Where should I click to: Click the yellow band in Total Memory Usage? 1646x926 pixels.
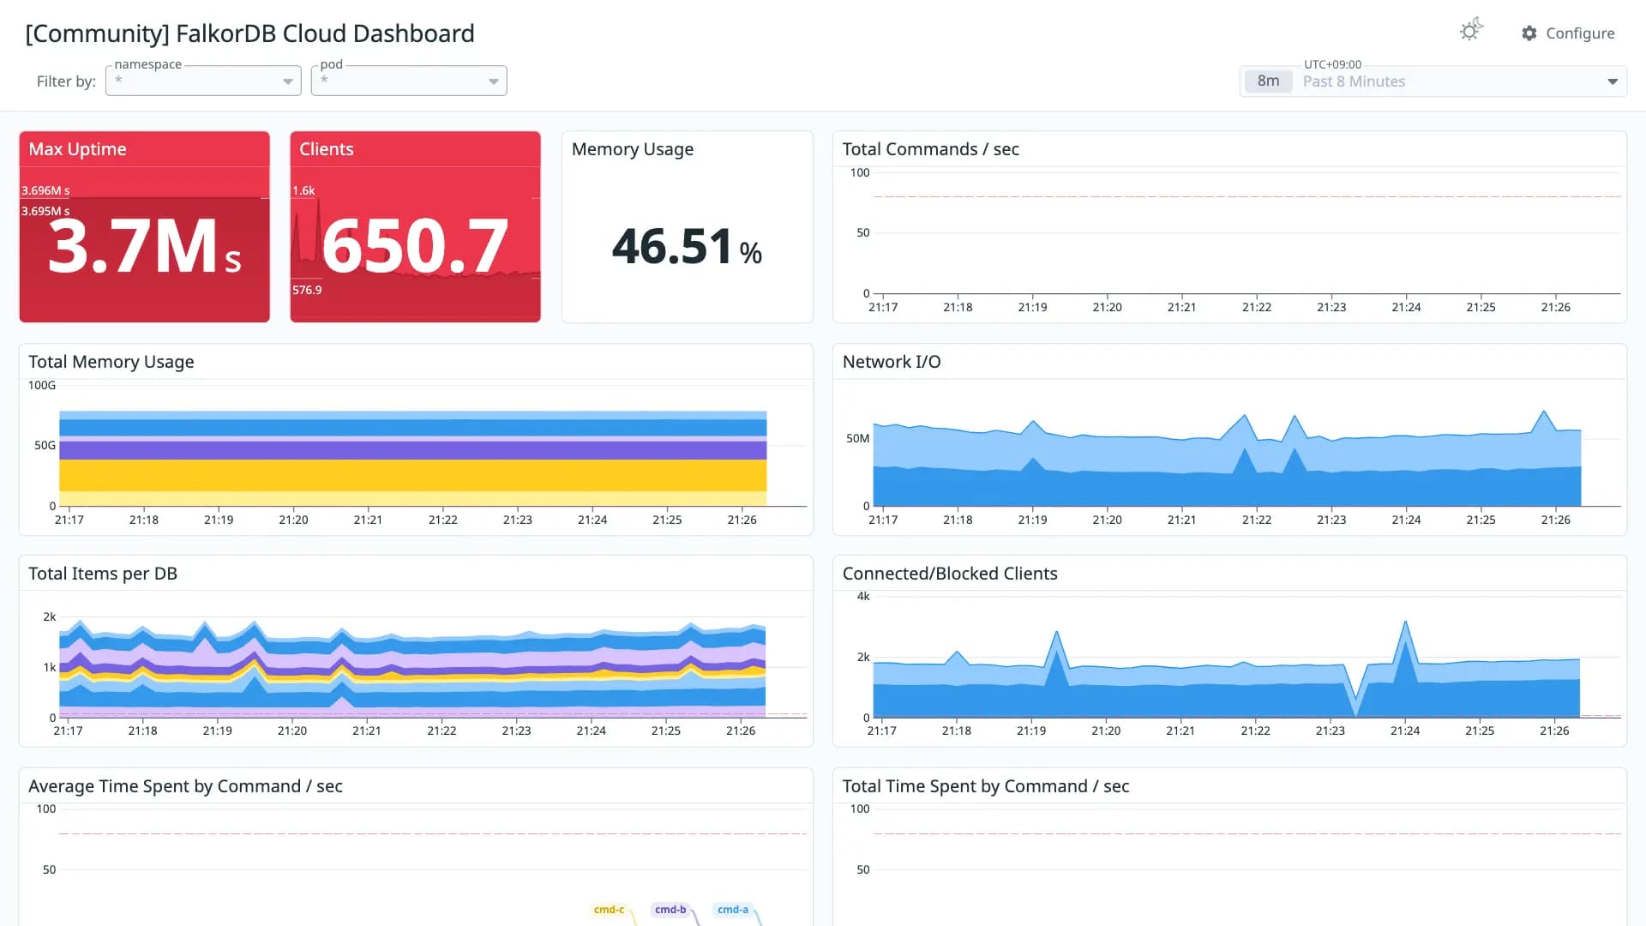[x=412, y=475]
